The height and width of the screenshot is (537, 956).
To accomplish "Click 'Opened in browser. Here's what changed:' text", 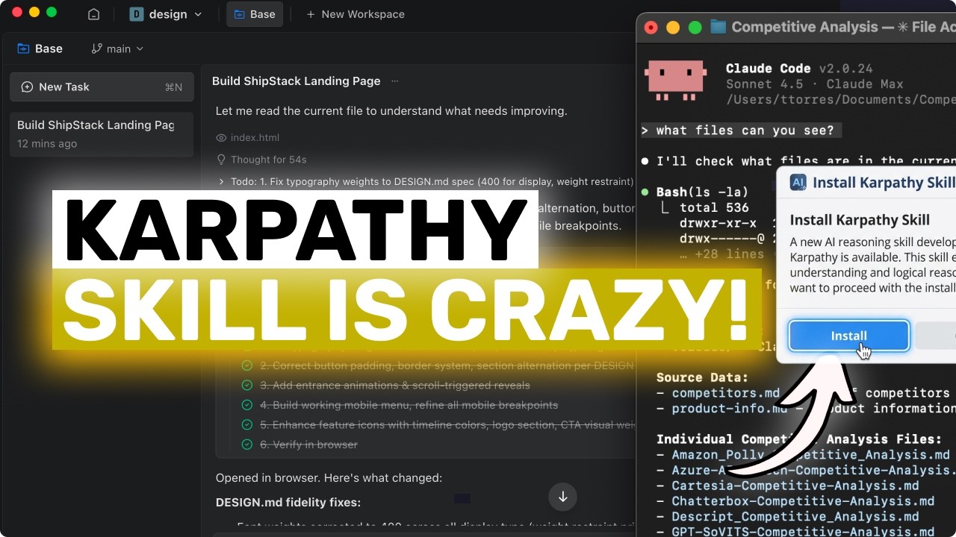I will point(329,478).
